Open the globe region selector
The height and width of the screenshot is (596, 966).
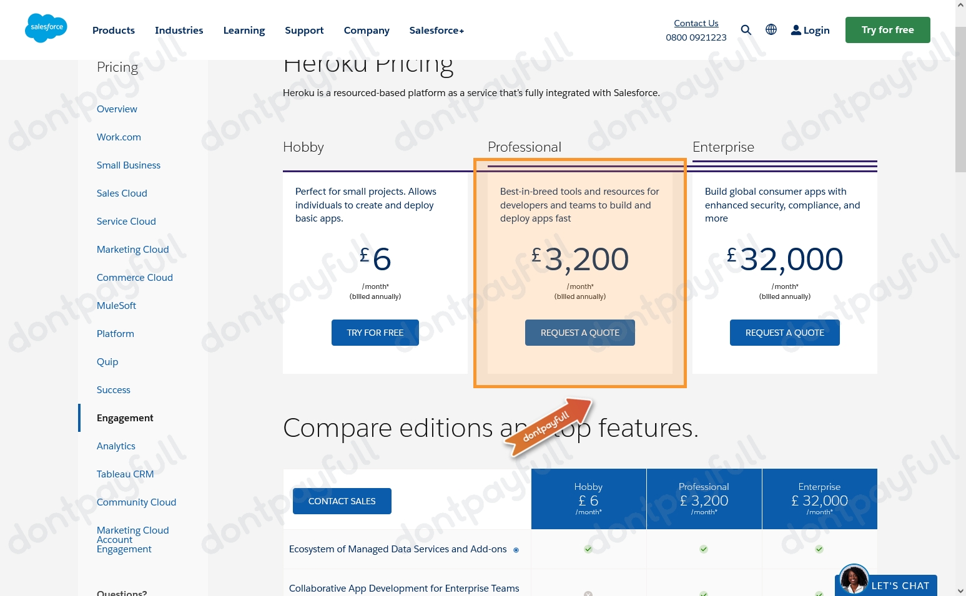click(x=771, y=29)
